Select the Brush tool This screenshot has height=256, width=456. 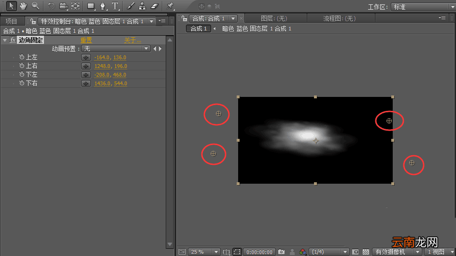pos(130,6)
